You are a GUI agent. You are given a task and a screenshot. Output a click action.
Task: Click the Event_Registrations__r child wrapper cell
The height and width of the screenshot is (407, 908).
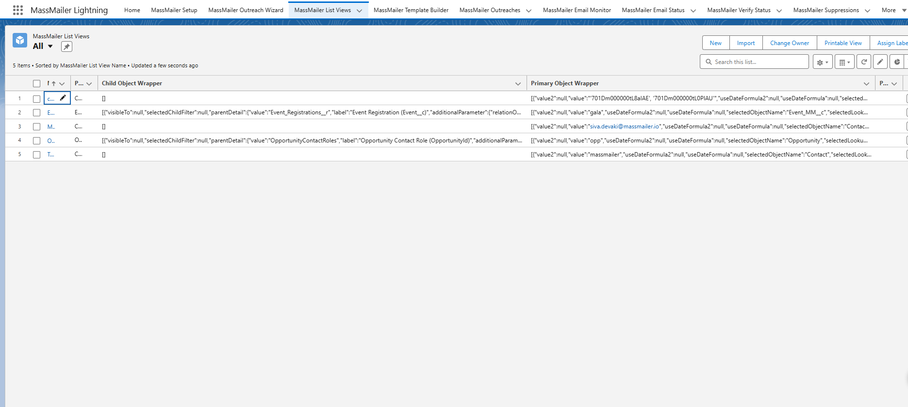(x=312, y=112)
